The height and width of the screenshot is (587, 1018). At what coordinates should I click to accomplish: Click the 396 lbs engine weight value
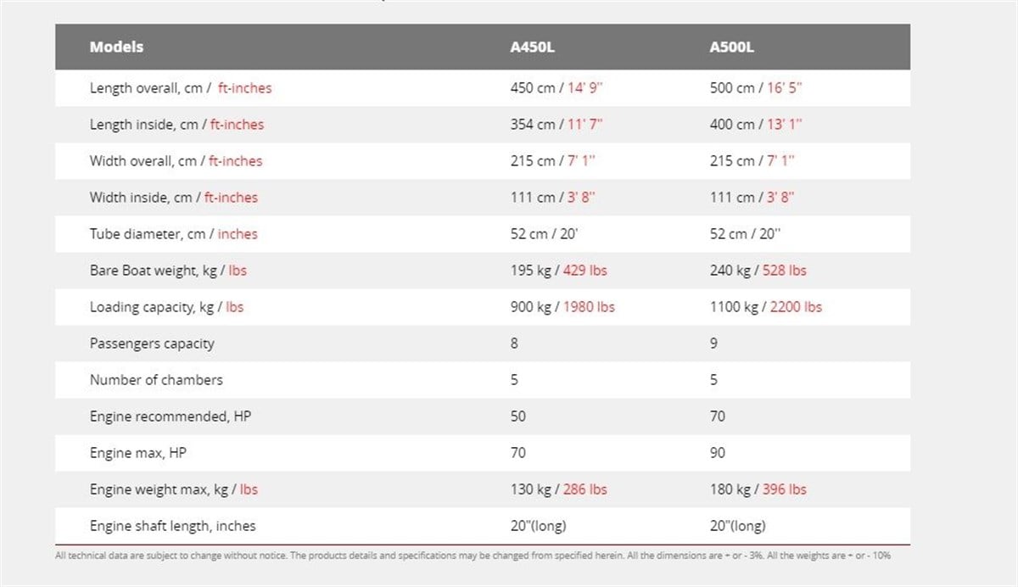tap(786, 489)
